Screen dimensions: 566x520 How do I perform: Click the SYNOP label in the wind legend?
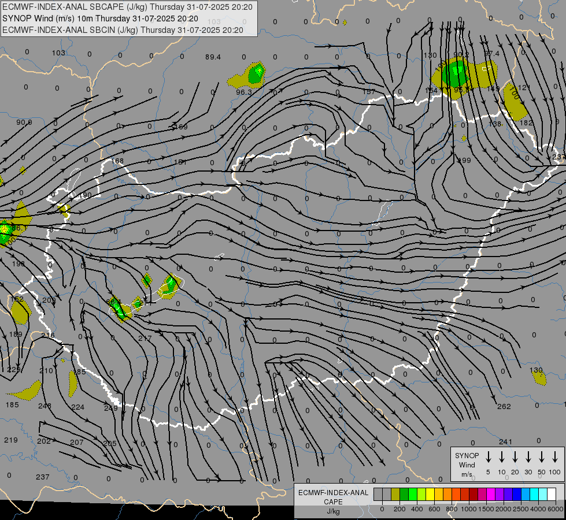[467, 455]
